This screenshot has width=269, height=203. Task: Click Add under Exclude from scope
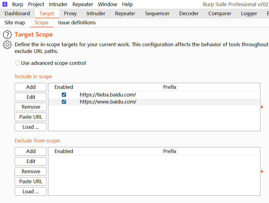[x=30, y=151]
